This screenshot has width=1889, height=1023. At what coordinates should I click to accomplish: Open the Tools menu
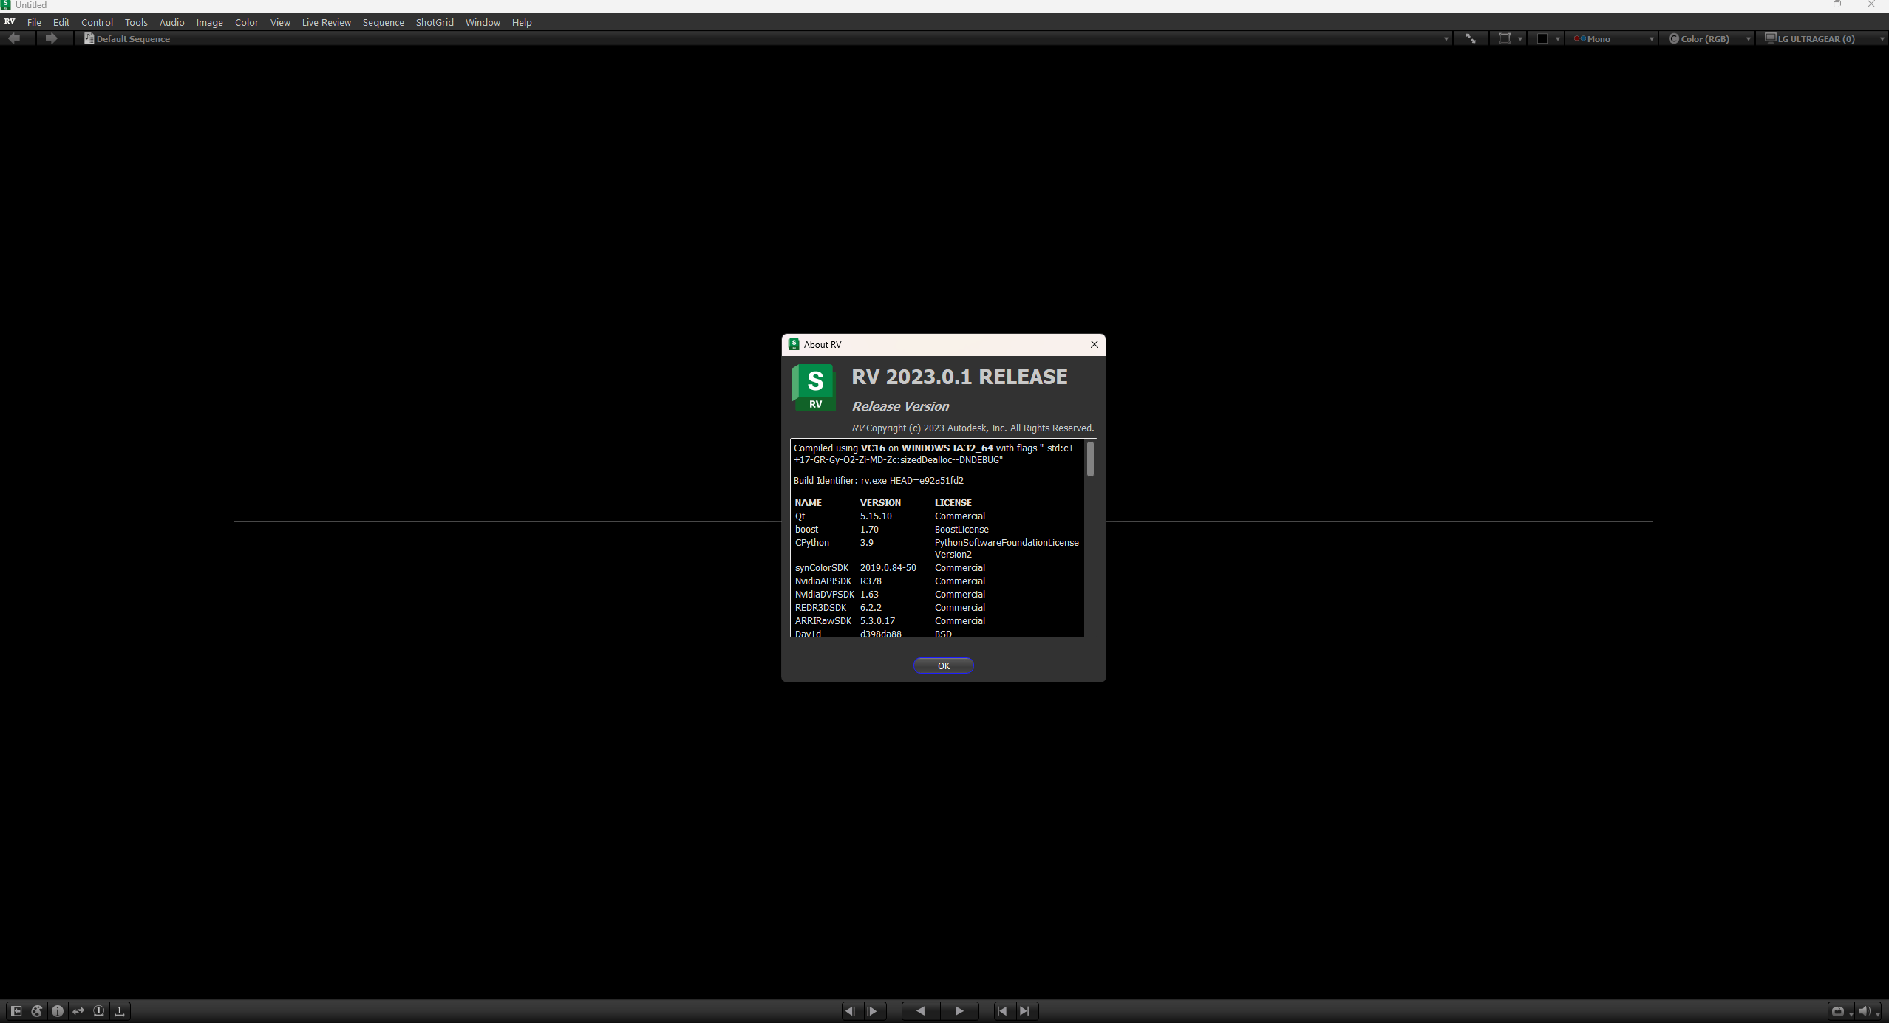tap(136, 22)
